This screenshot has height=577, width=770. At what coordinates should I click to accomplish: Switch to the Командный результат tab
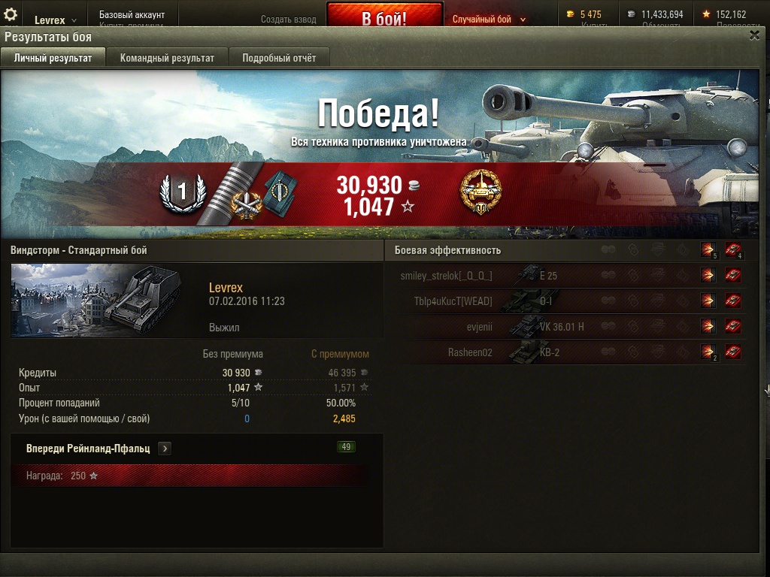pyautogui.click(x=167, y=57)
